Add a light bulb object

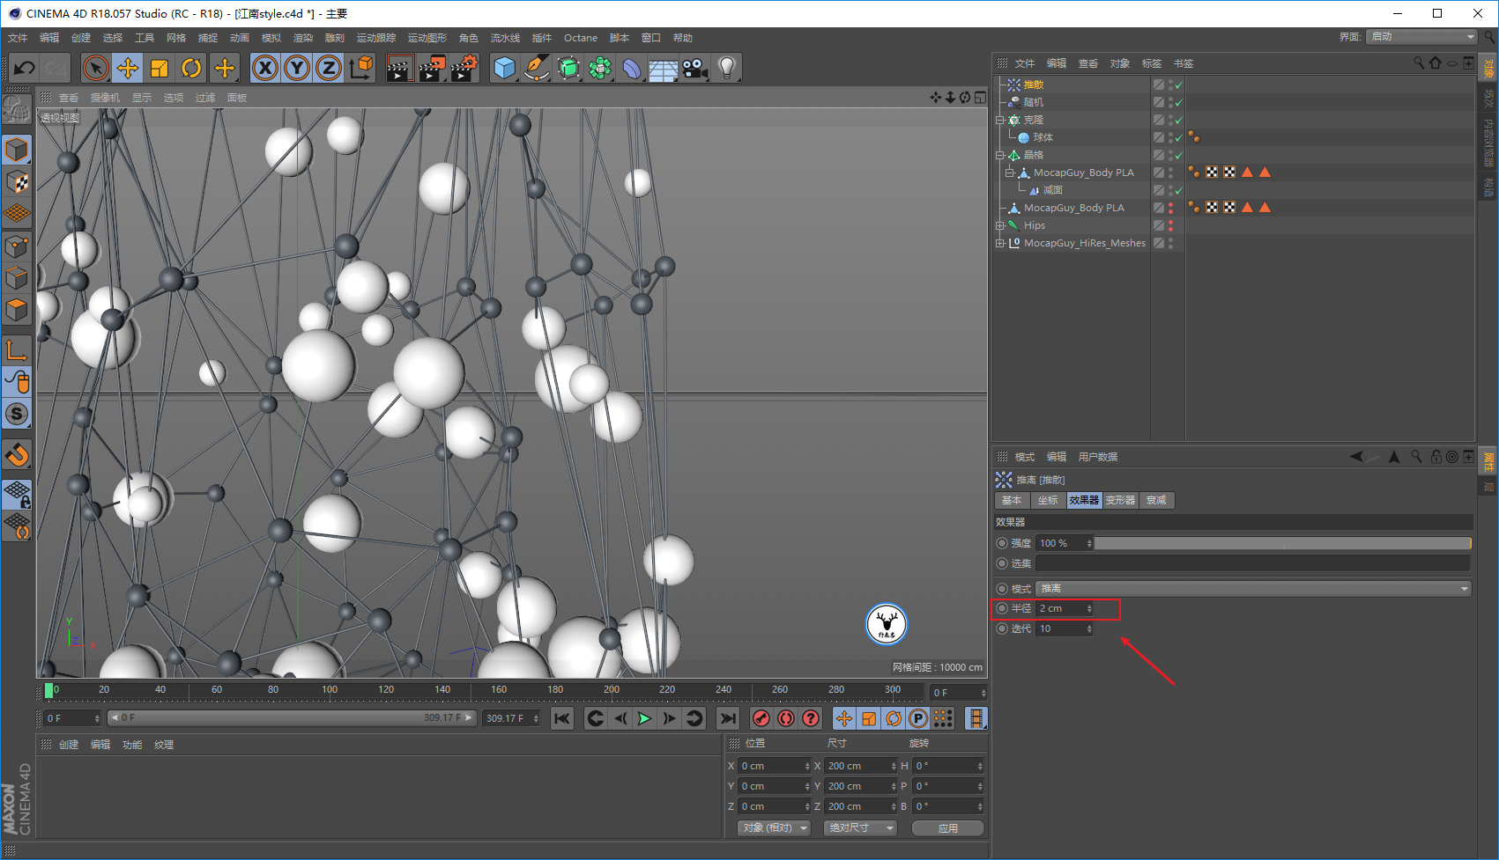tap(726, 68)
